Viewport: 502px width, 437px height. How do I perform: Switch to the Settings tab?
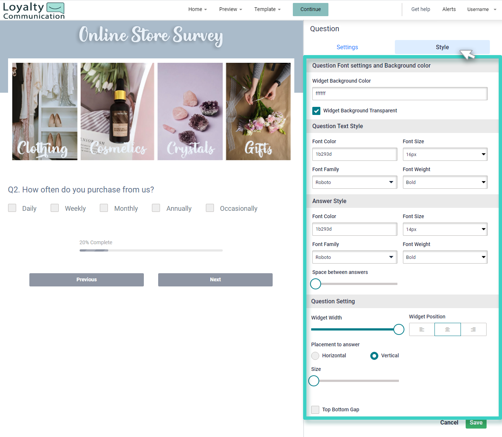click(347, 47)
